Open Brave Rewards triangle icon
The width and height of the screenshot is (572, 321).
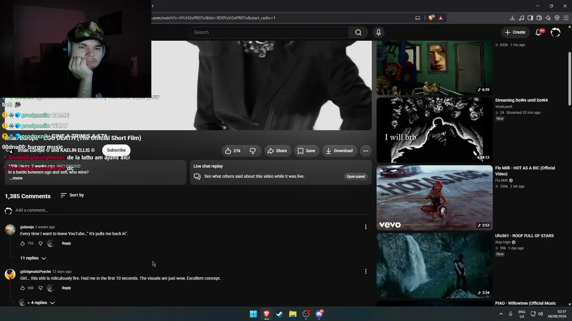(441, 18)
